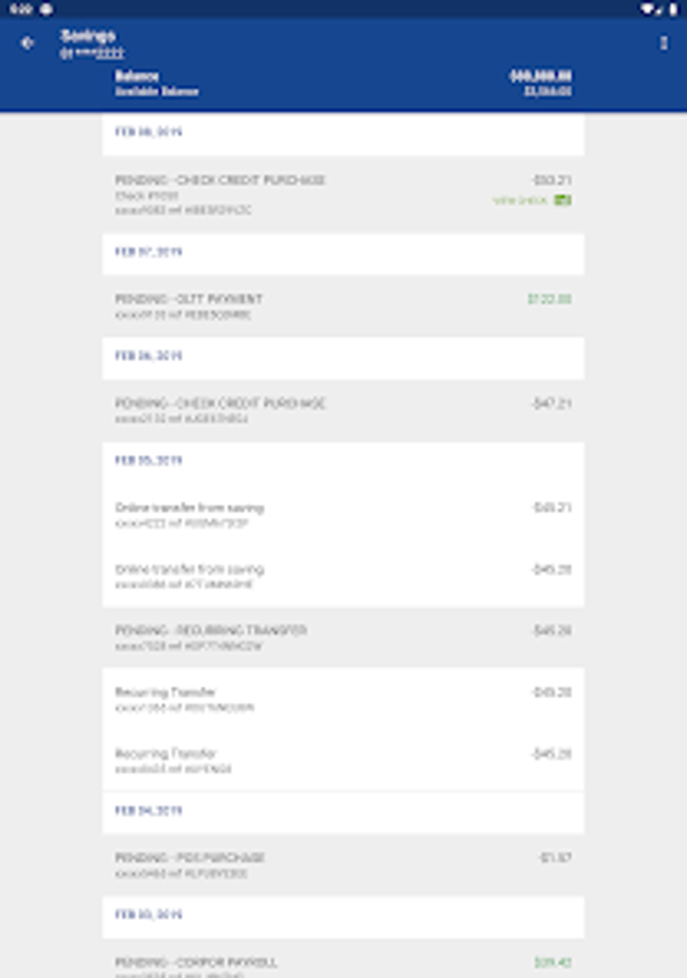
Task: Open the -$47.21 pending check credit purchase
Action: click(343, 410)
